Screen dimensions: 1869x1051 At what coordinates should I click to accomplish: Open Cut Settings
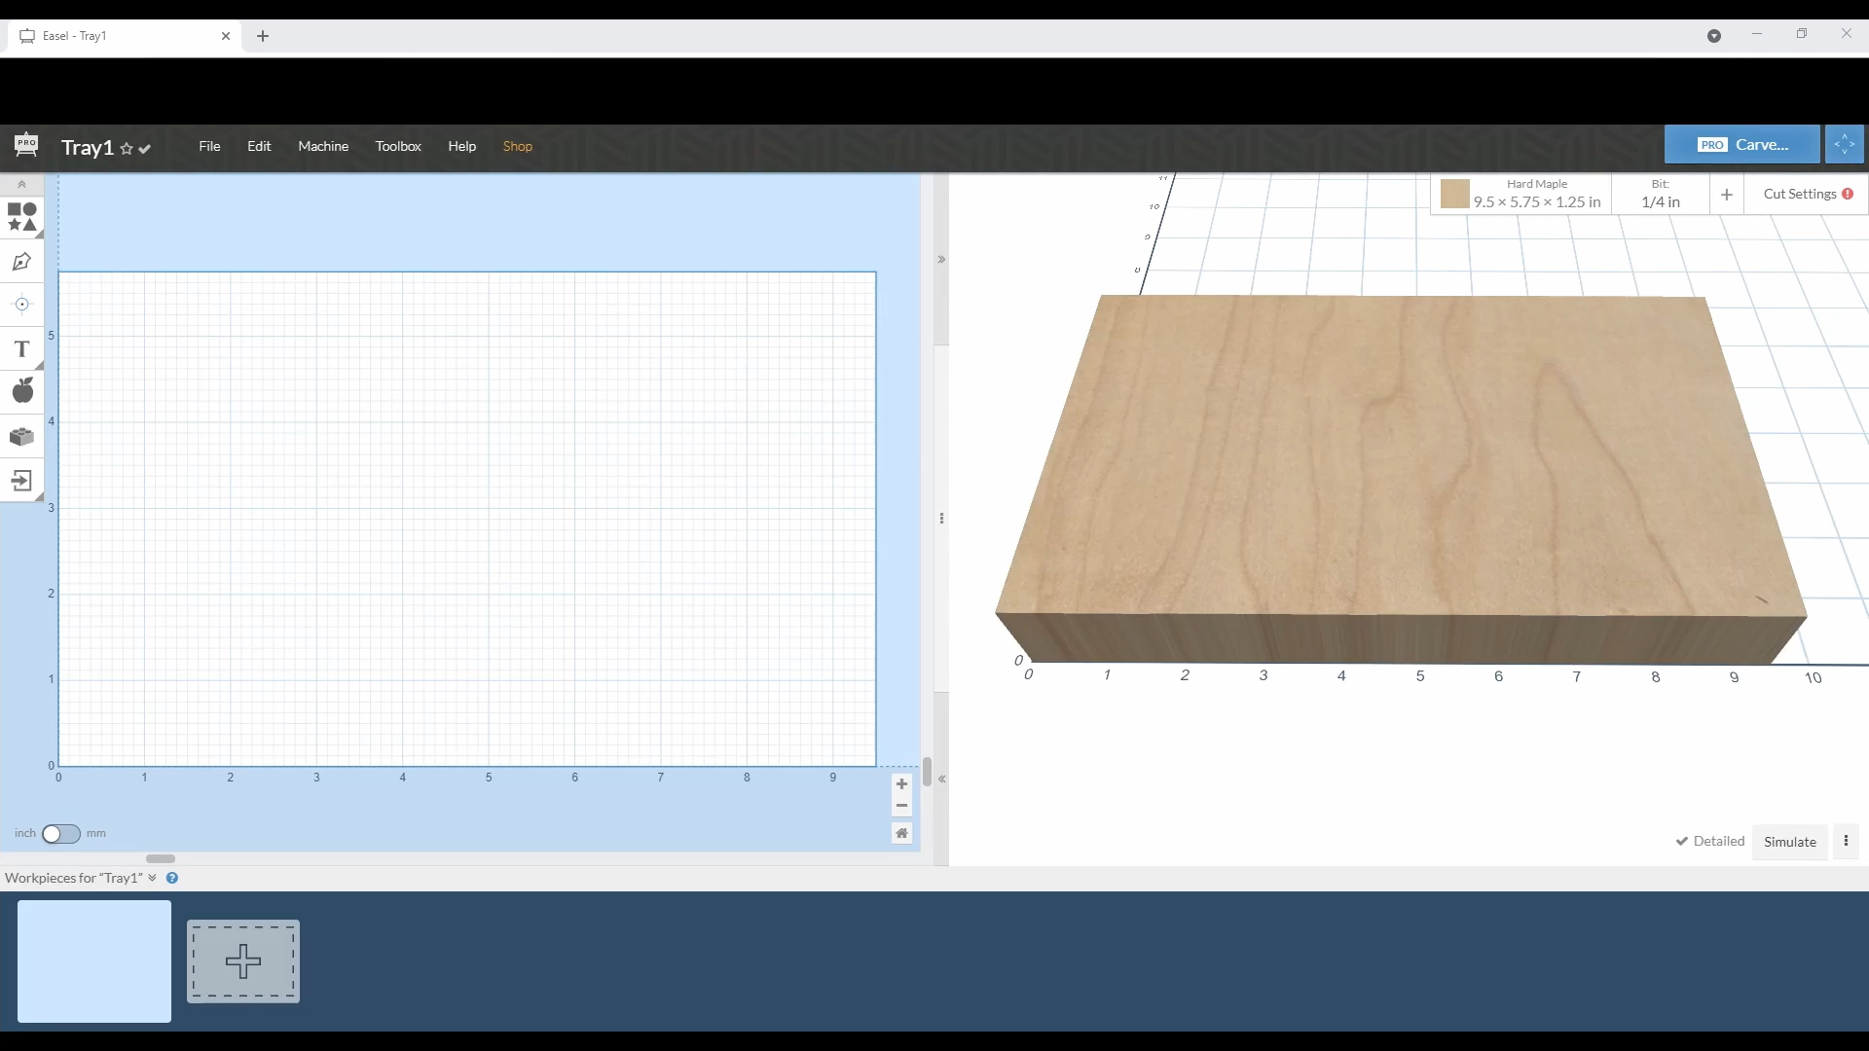(x=1803, y=194)
